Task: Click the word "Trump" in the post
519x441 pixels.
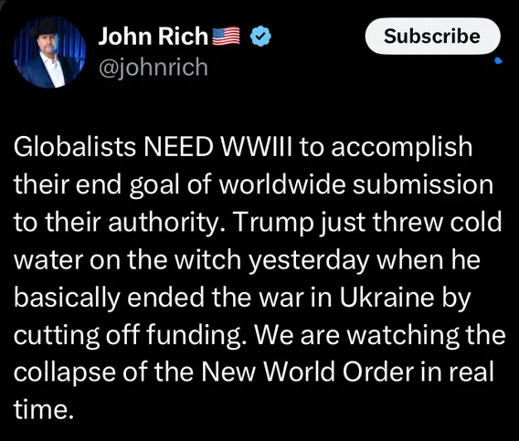Action: pos(274,222)
